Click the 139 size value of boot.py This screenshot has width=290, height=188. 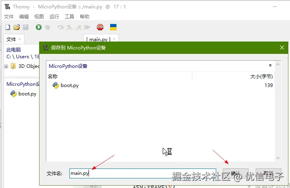click(268, 85)
